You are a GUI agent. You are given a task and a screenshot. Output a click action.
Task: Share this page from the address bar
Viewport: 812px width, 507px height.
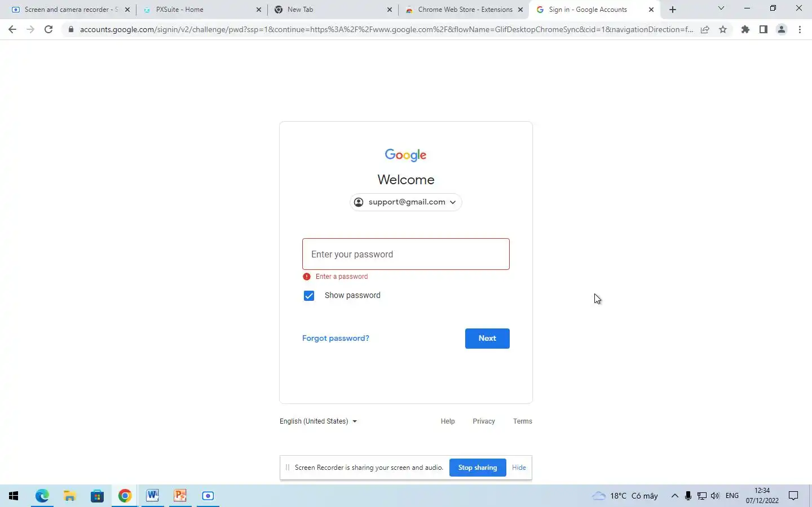[x=705, y=29]
